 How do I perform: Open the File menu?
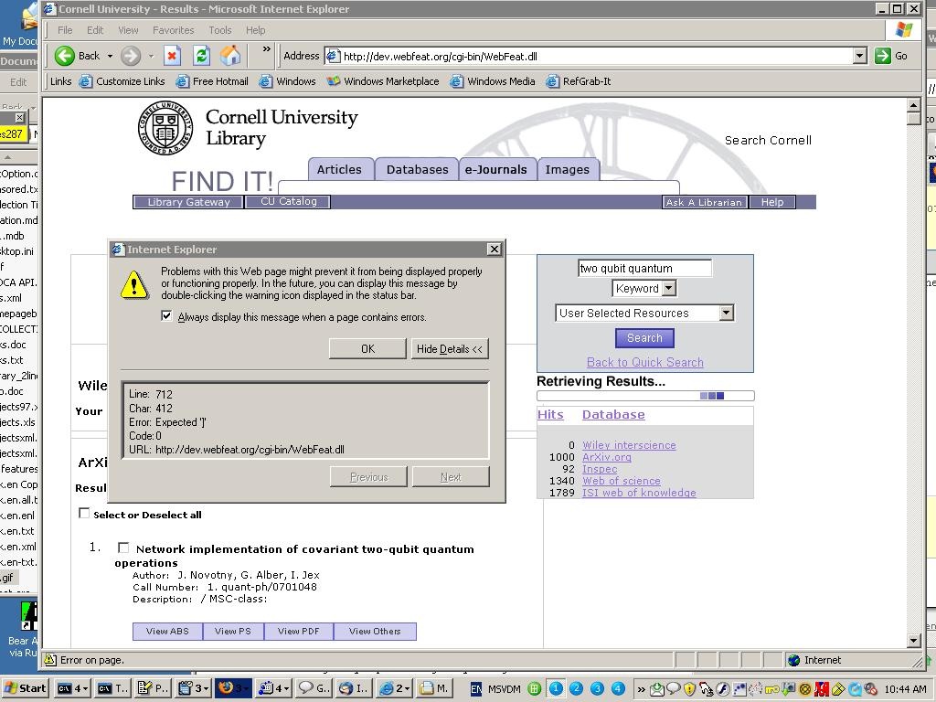65,30
